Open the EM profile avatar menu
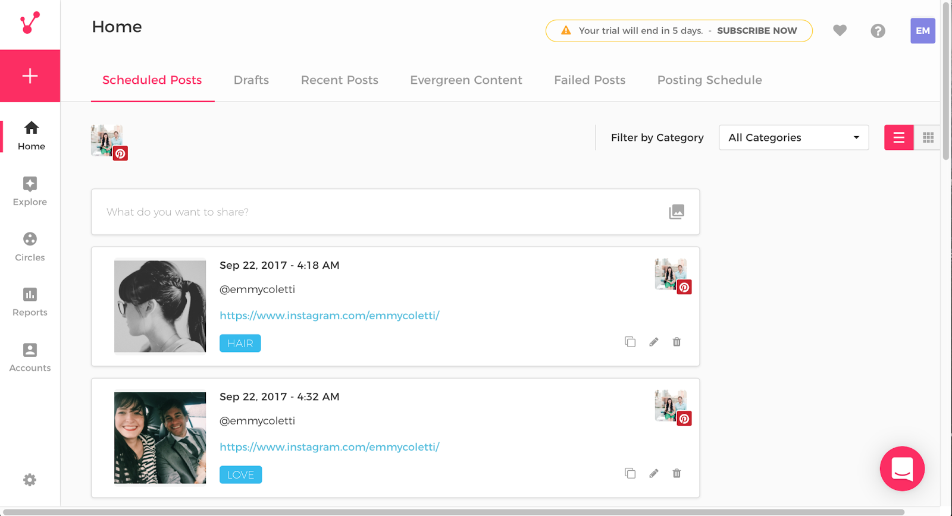 click(x=923, y=31)
